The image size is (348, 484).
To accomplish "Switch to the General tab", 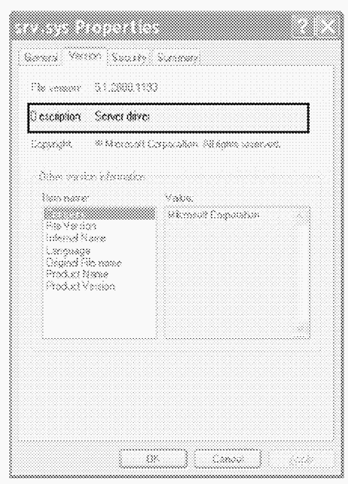I will (41, 58).
